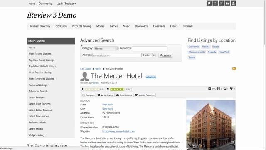Filter listings by Nevada
The width and height of the screenshot is (266, 150).
pyautogui.click(x=212, y=52)
